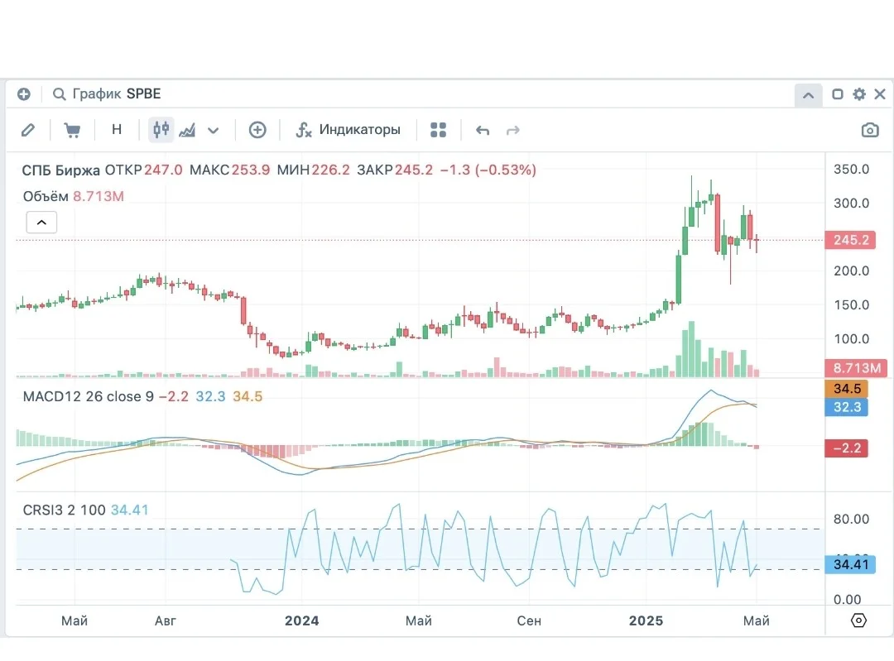The width and height of the screenshot is (894, 661).
Task: Click the add widget plus icon
Action: point(24,94)
